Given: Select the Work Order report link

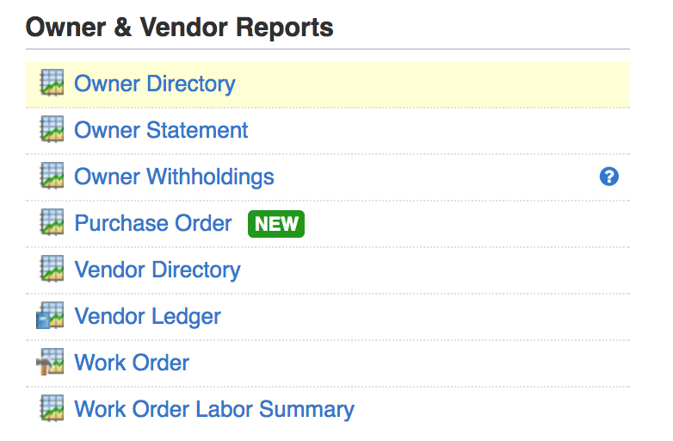Looking at the screenshot, I should pos(132,363).
